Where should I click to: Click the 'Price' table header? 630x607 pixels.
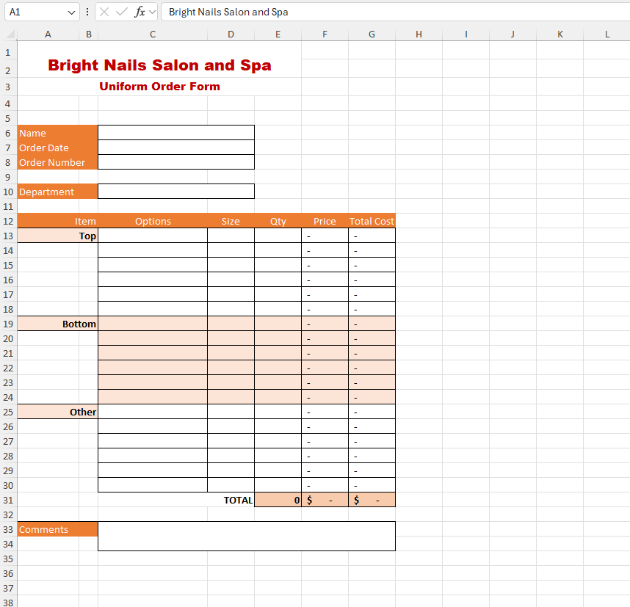tap(325, 221)
